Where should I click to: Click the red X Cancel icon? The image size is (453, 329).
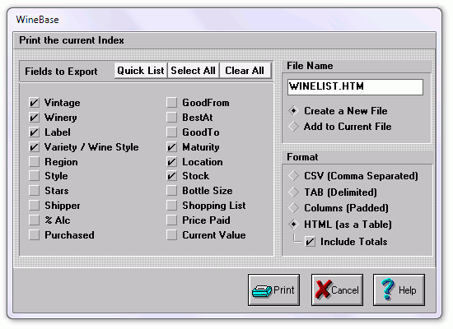pos(323,290)
